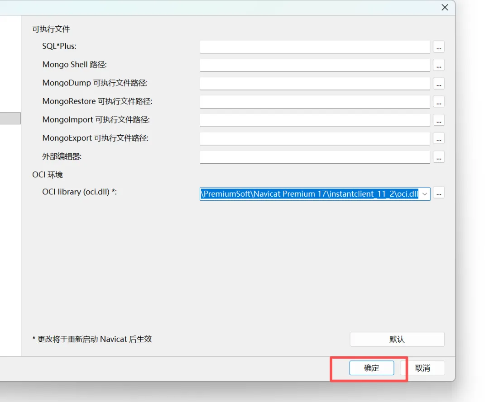Click the 默认 button

coord(397,339)
